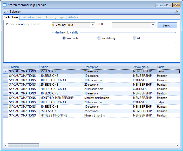Select the Invalid only radio button
This screenshot has height=151, width=183.
[99, 38]
